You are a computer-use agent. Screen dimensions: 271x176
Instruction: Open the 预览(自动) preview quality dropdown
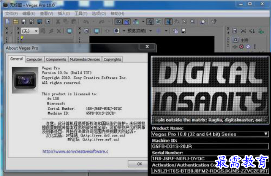point(140,31)
